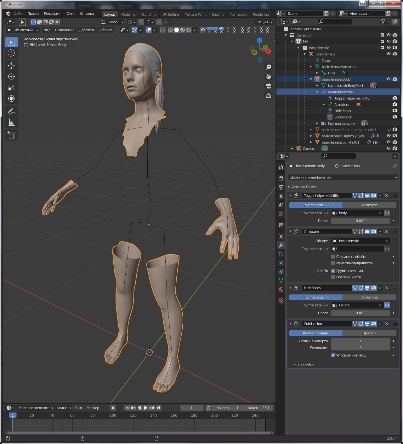
Task: Remove the Armature modifier with X button
Action: tap(387, 231)
